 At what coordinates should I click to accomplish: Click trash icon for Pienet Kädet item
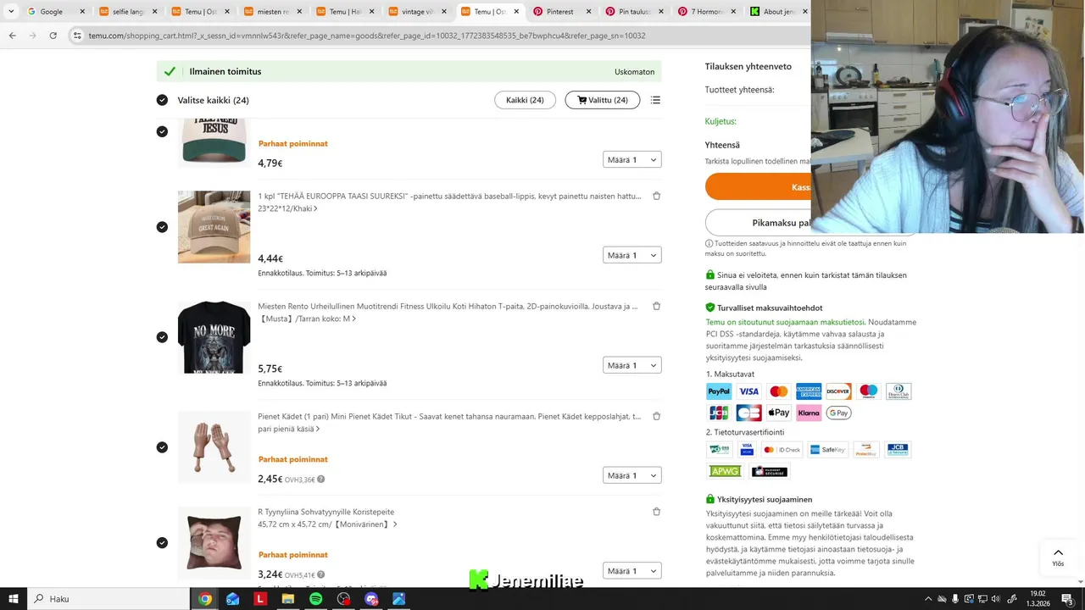[656, 416]
